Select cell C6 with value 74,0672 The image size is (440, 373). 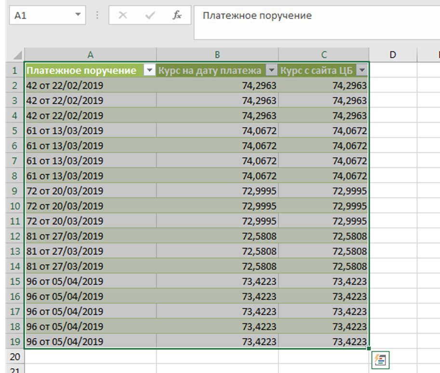[x=324, y=146]
